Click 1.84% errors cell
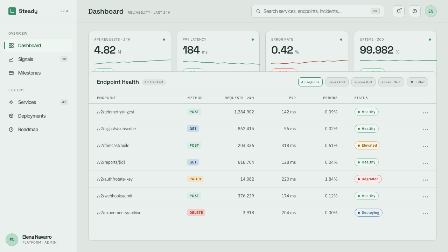This screenshot has height=252, width=448. pos(331,179)
